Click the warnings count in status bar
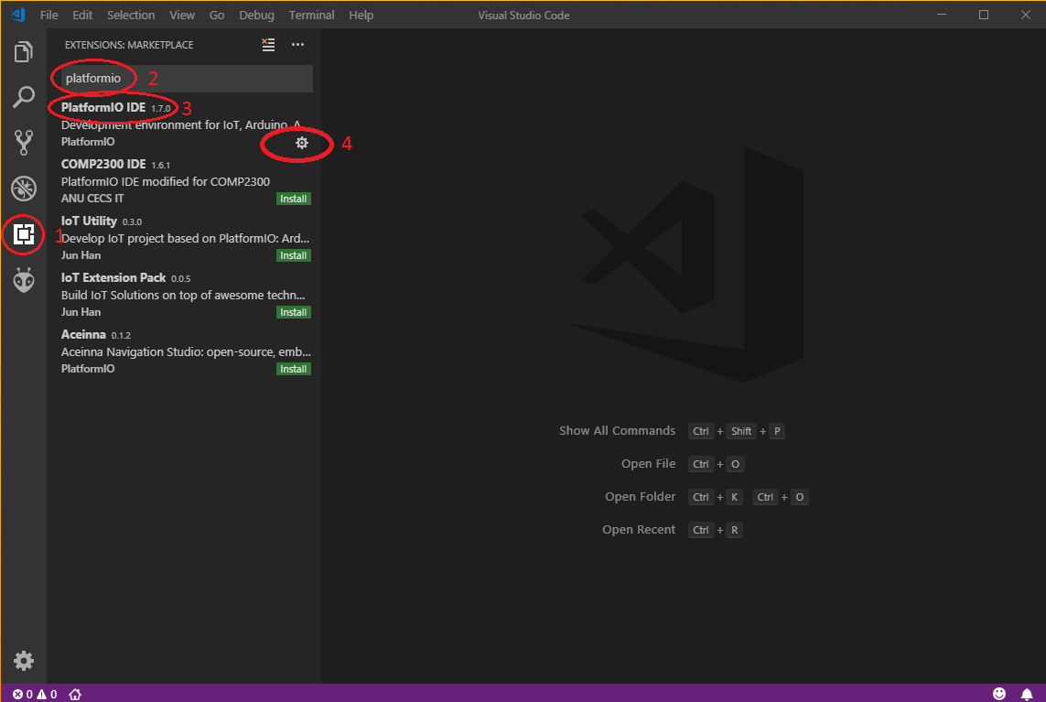The image size is (1046, 702). [x=47, y=694]
